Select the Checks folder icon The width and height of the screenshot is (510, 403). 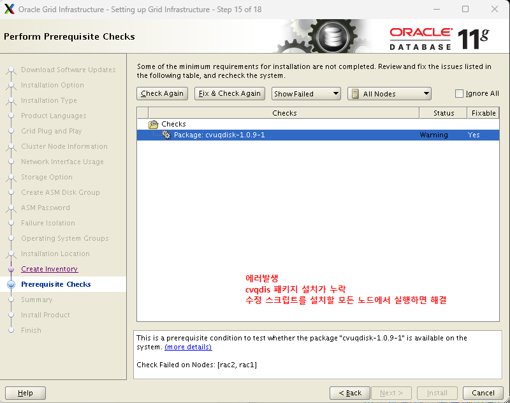(153, 124)
